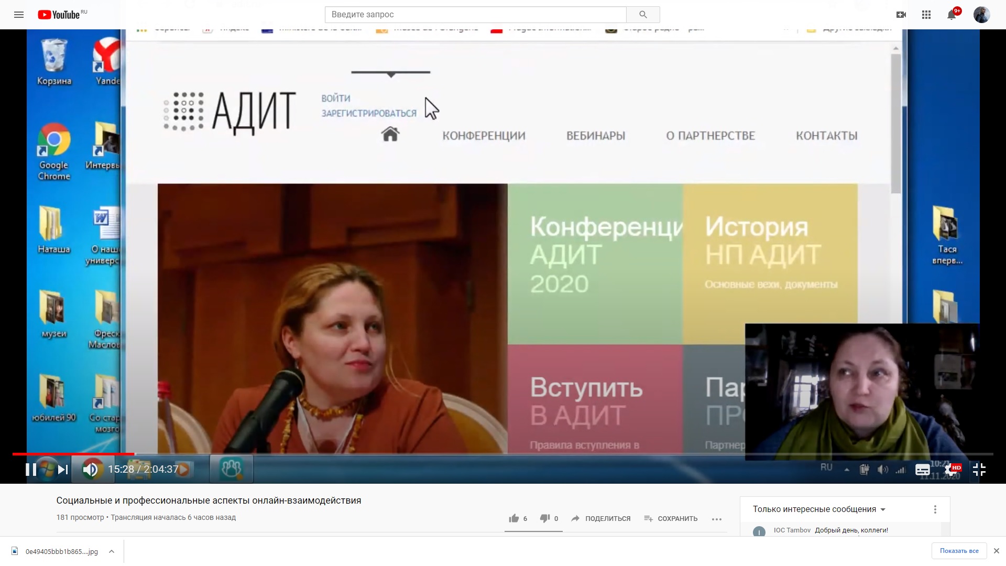
Task: Mute the video volume
Action: tap(90, 470)
